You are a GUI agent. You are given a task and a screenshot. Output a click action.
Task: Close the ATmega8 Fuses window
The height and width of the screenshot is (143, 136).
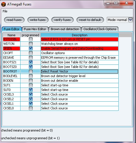(126, 3)
